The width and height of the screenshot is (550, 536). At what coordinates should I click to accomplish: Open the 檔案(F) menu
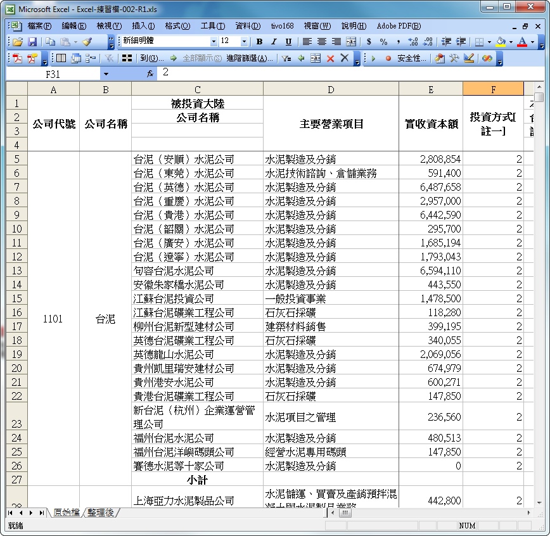click(x=39, y=26)
